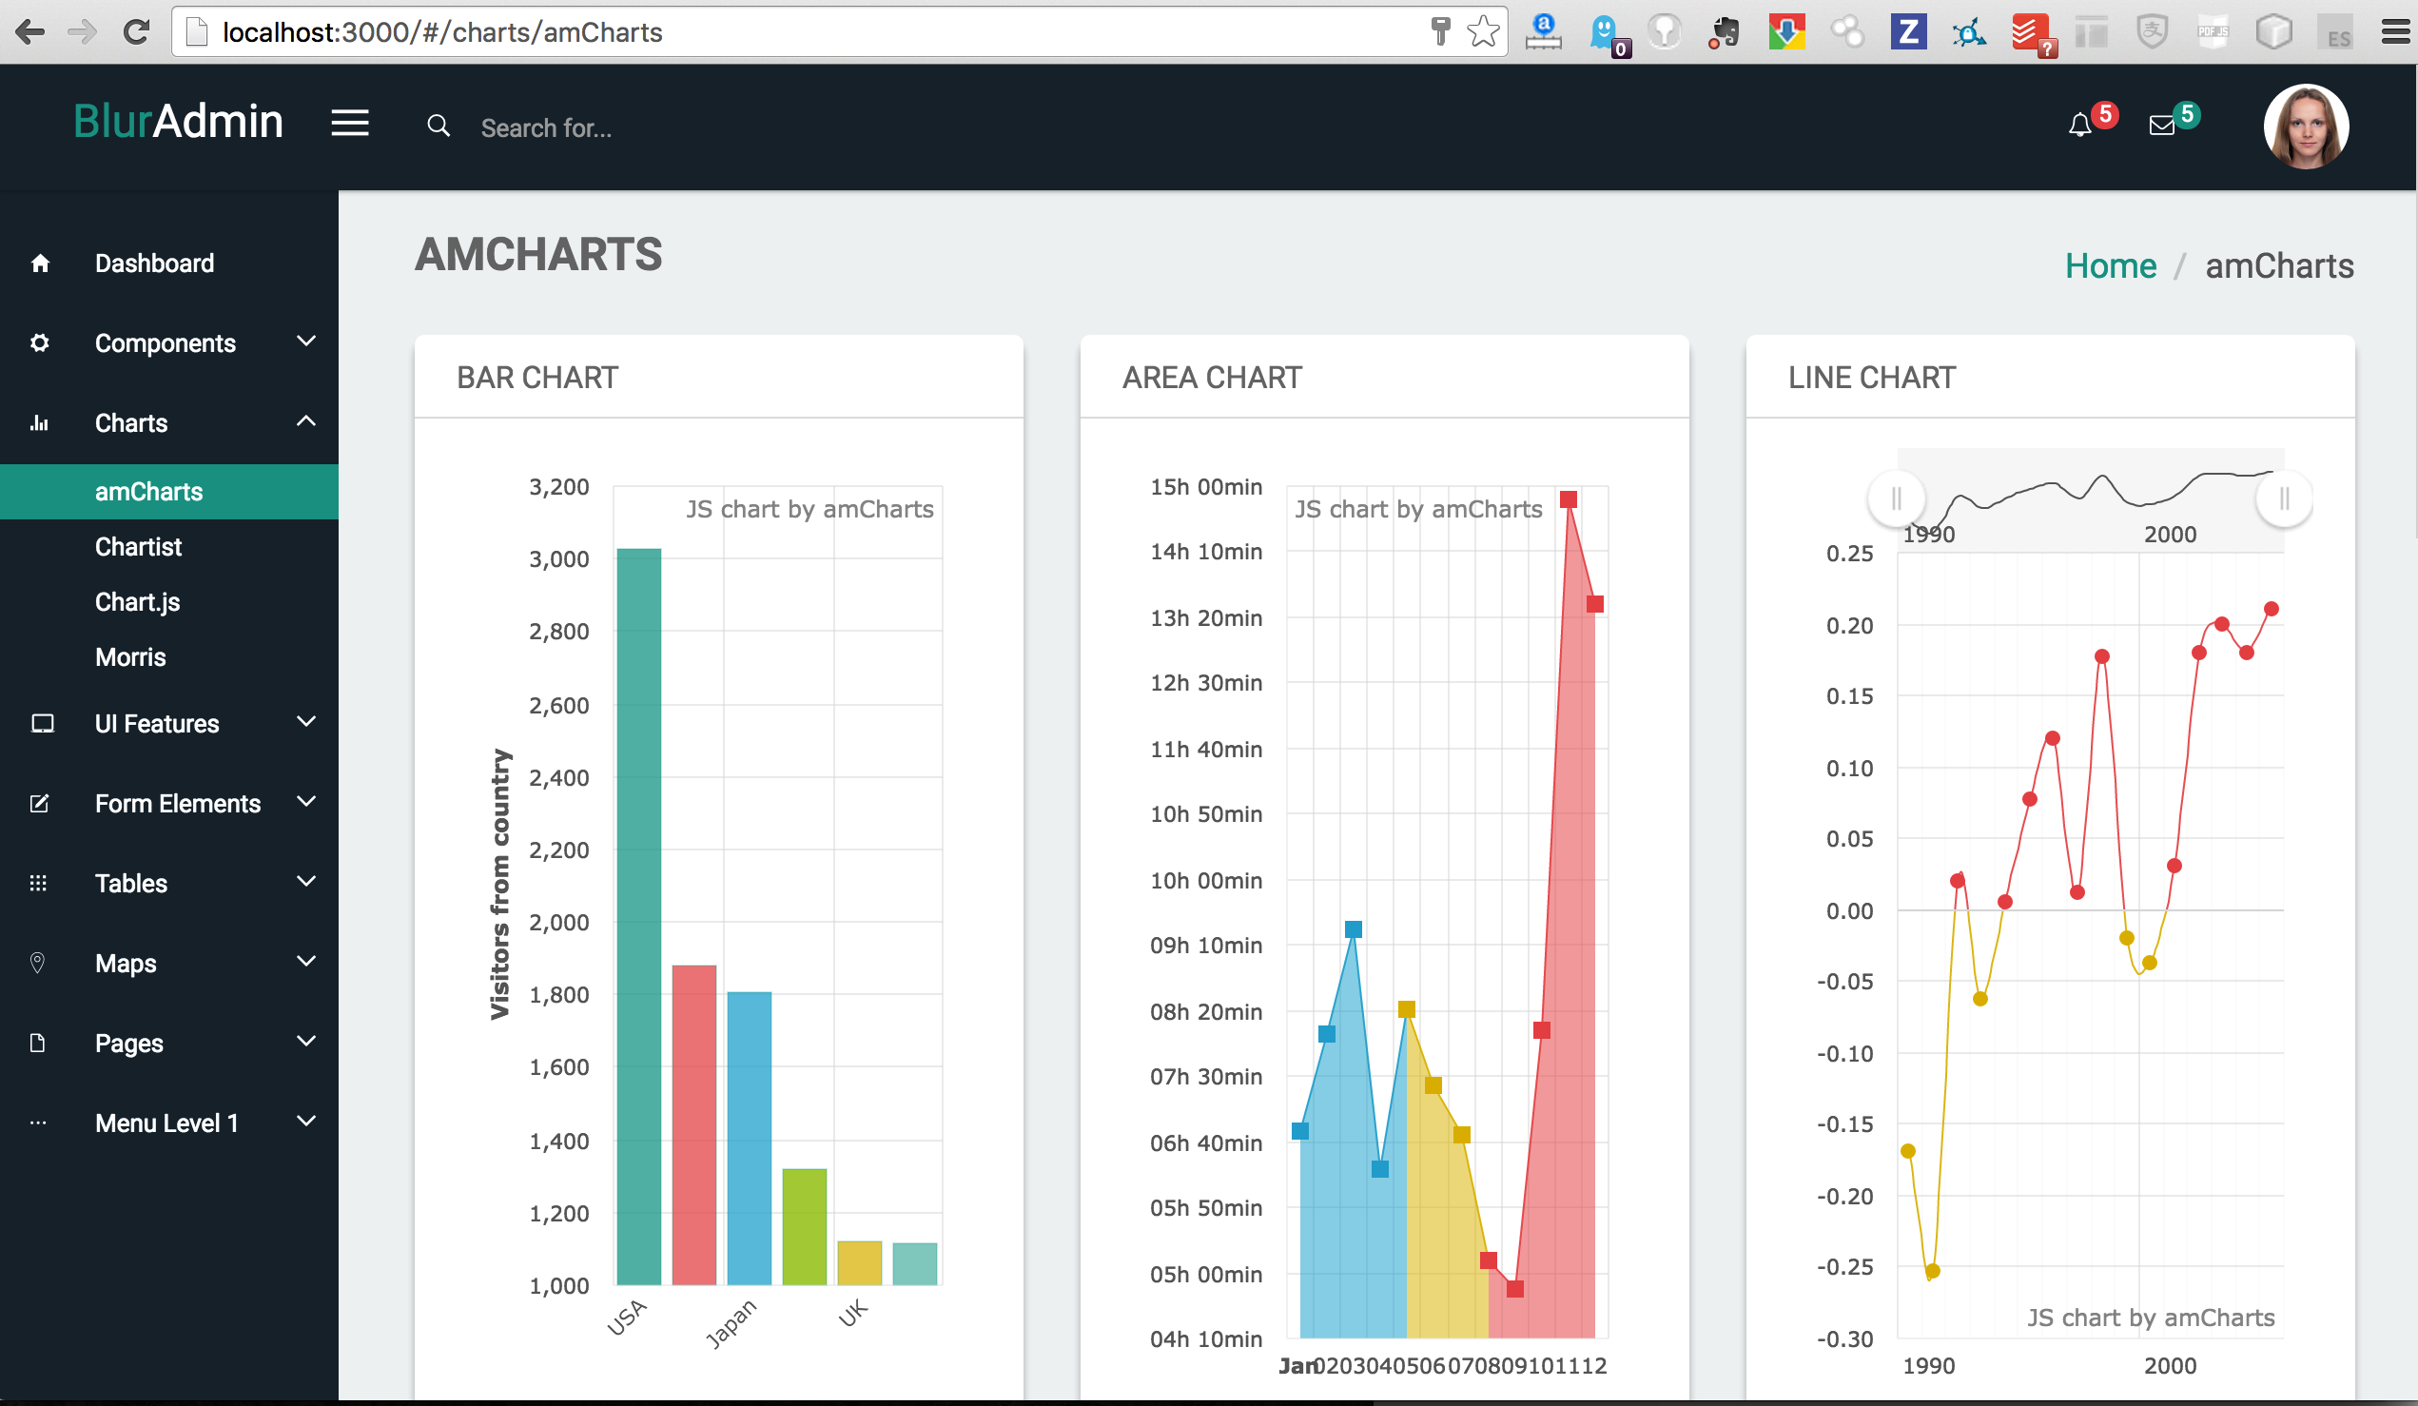Viewport: 2418px width, 1406px height.
Task: Open the Morris menu item
Action: click(x=130, y=657)
